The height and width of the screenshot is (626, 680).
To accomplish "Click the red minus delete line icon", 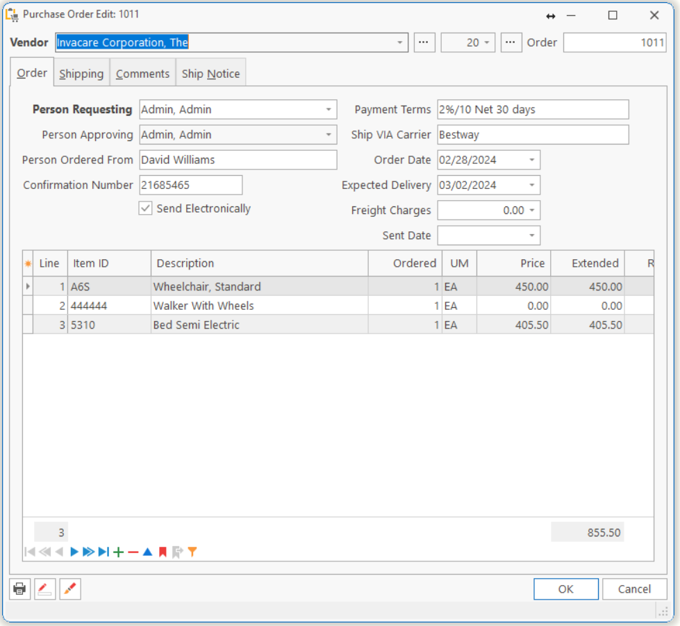I will [133, 552].
